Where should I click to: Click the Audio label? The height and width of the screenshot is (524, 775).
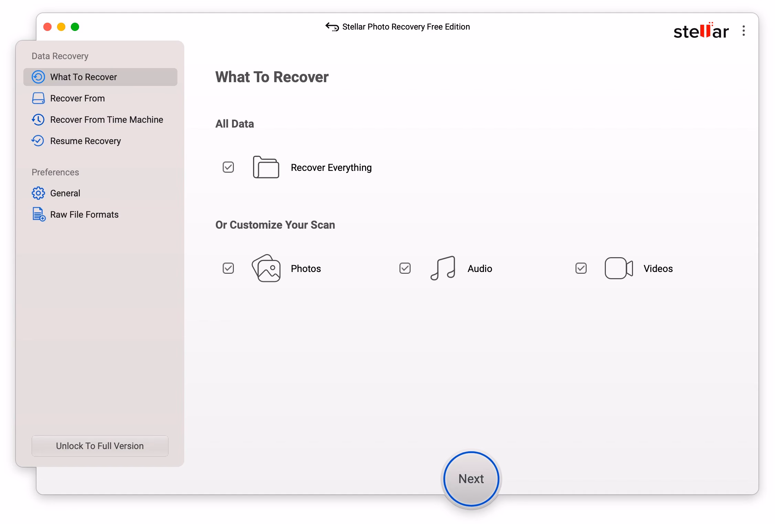coord(480,269)
